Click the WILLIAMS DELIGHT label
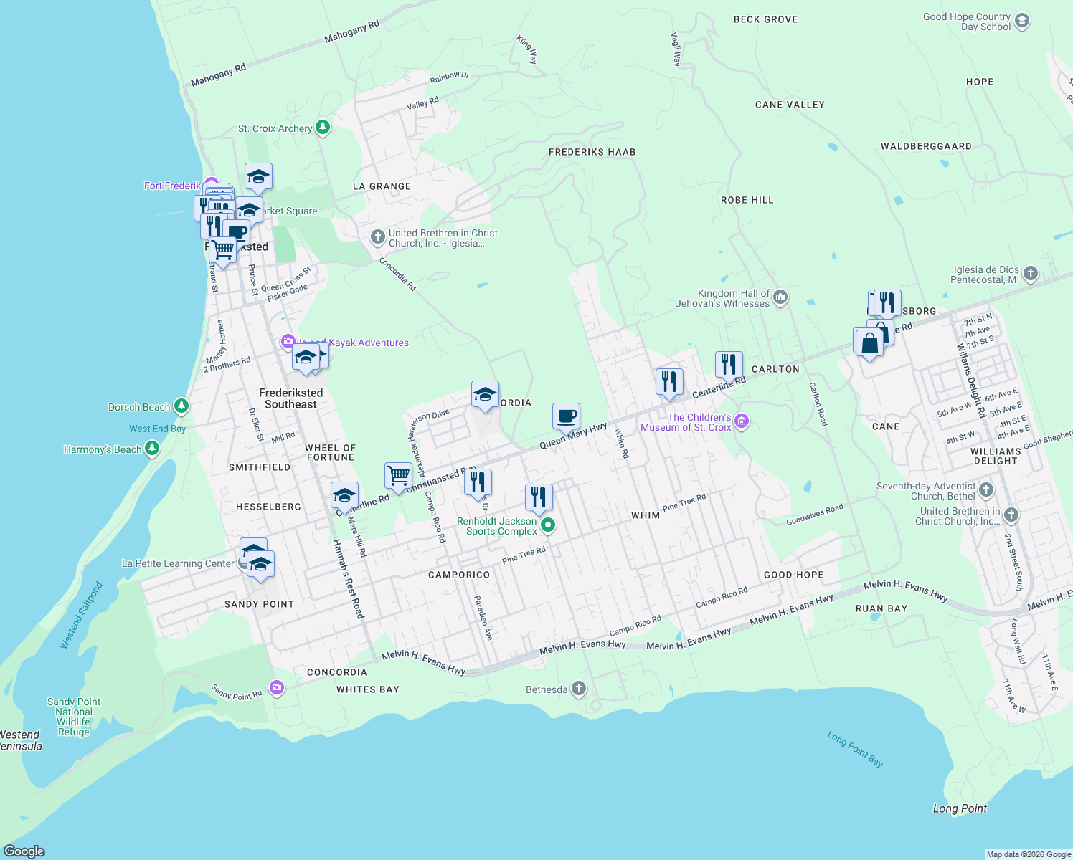 tap(996, 456)
